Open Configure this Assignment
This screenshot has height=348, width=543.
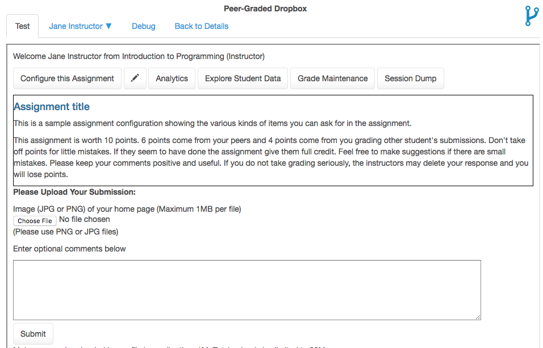(67, 78)
